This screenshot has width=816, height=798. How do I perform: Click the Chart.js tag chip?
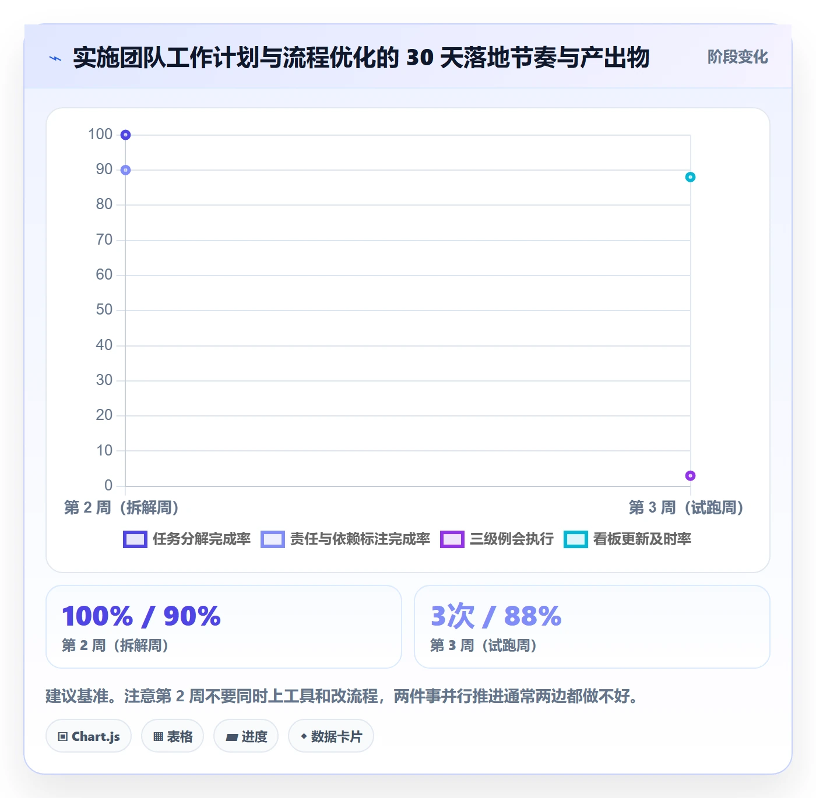pos(89,736)
